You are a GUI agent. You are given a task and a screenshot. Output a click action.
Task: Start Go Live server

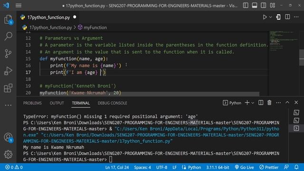click(244, 167)
